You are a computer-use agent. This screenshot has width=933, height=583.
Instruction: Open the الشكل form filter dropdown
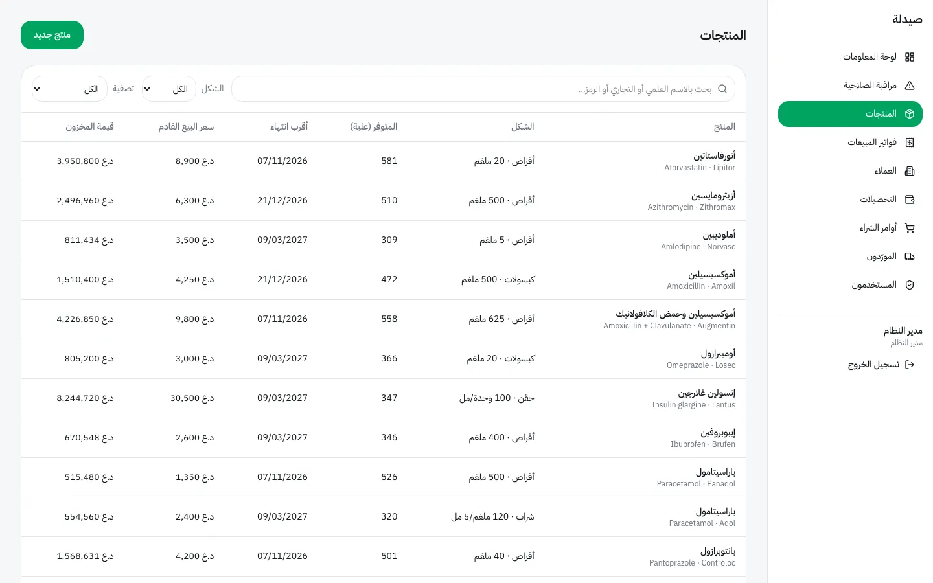pyautogui.click(x=170, y=89)
